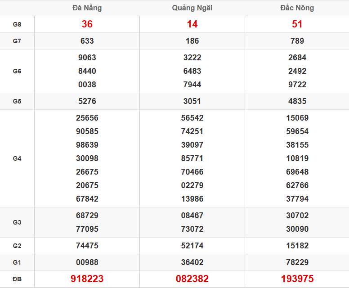
Task: Select the Đắc Nông column header
Action: coord(297,8)
